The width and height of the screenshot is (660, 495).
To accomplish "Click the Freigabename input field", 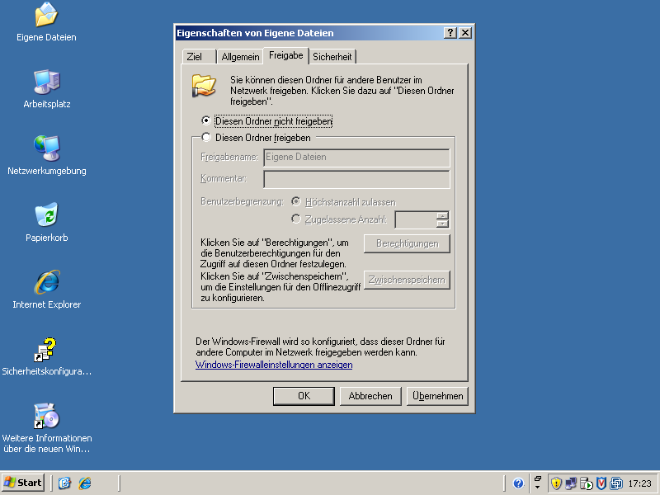I will tap(356, 158).
